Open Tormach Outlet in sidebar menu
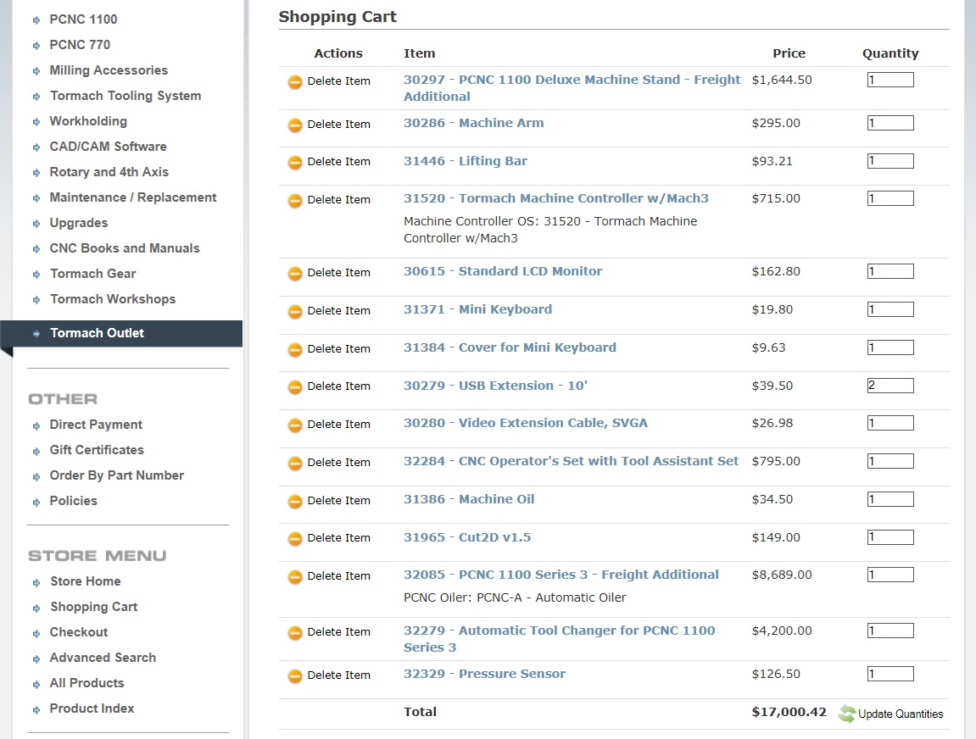Viewport: 976px width, 739px height. pos(97,333)
